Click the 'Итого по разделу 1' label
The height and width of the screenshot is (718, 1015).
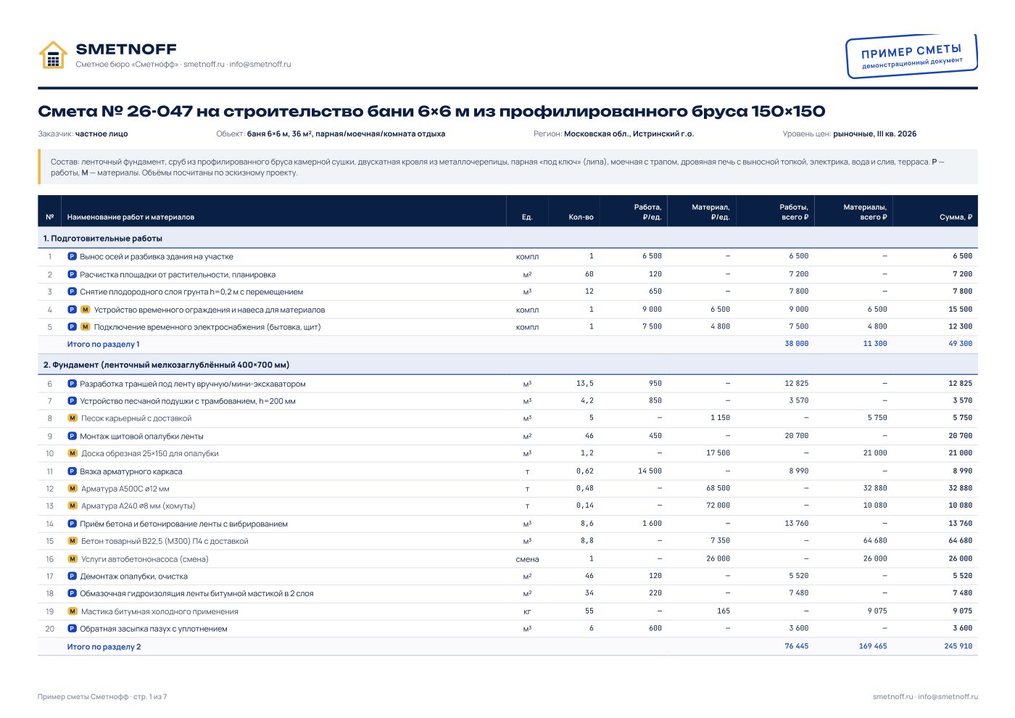(x=103, y=344)
